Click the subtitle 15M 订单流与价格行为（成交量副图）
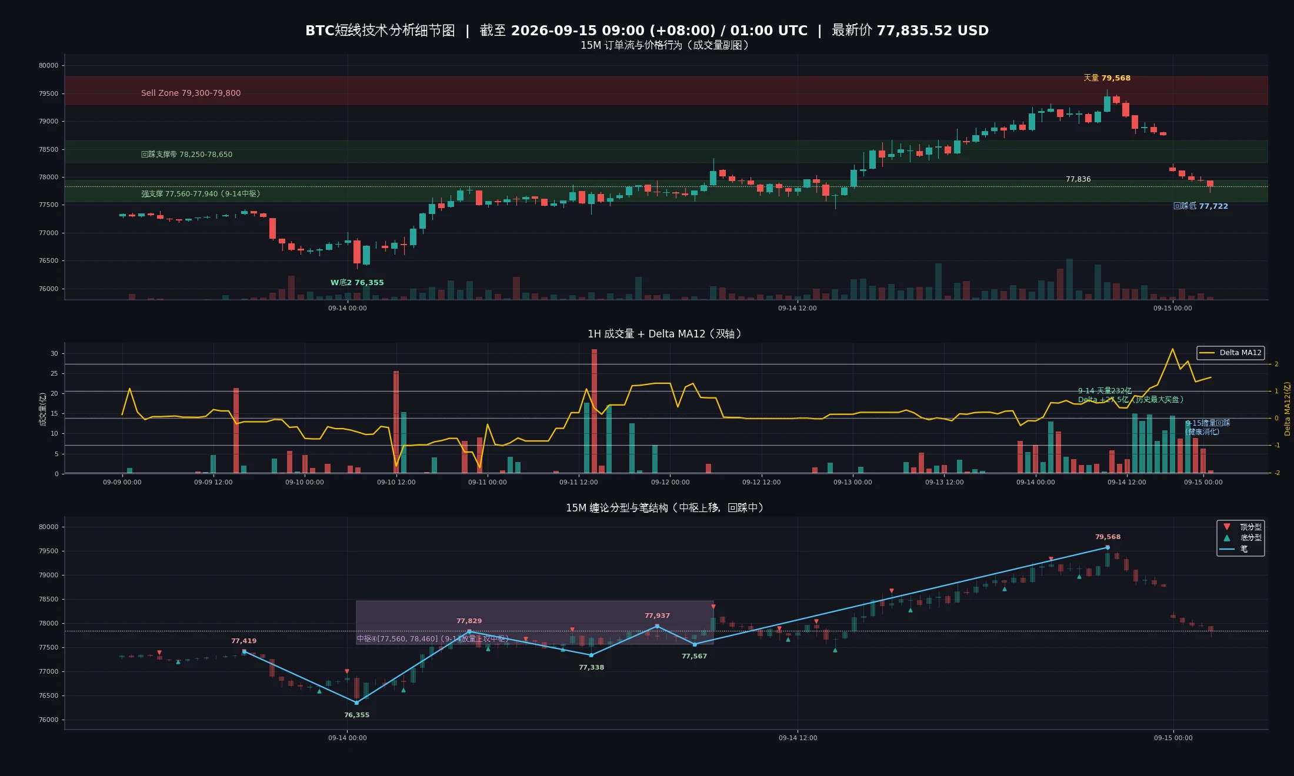The height and width of the screenshot is (776, 1294). tap(666, 45)
